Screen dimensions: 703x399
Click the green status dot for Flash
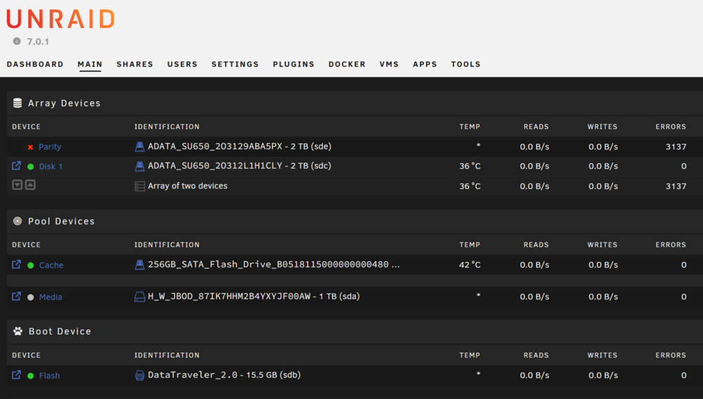(30, 376)
